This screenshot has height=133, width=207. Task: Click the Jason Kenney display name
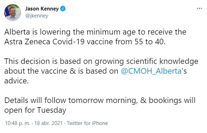click(42, 9)
